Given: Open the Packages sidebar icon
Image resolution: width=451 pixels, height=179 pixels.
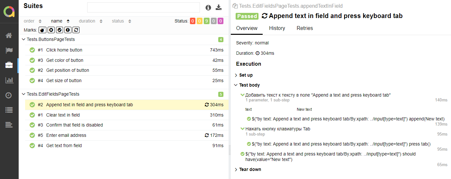Looking at the screenshot, I should (9, 125).
